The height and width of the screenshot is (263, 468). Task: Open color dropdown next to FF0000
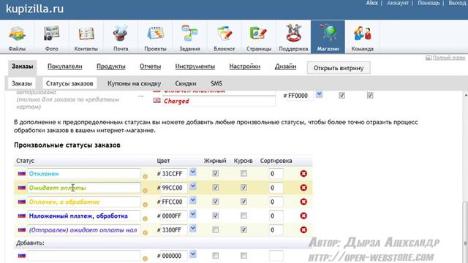tap(320, 94)
